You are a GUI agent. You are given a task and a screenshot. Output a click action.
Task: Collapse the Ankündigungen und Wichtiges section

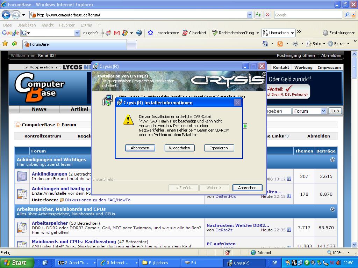333,159
